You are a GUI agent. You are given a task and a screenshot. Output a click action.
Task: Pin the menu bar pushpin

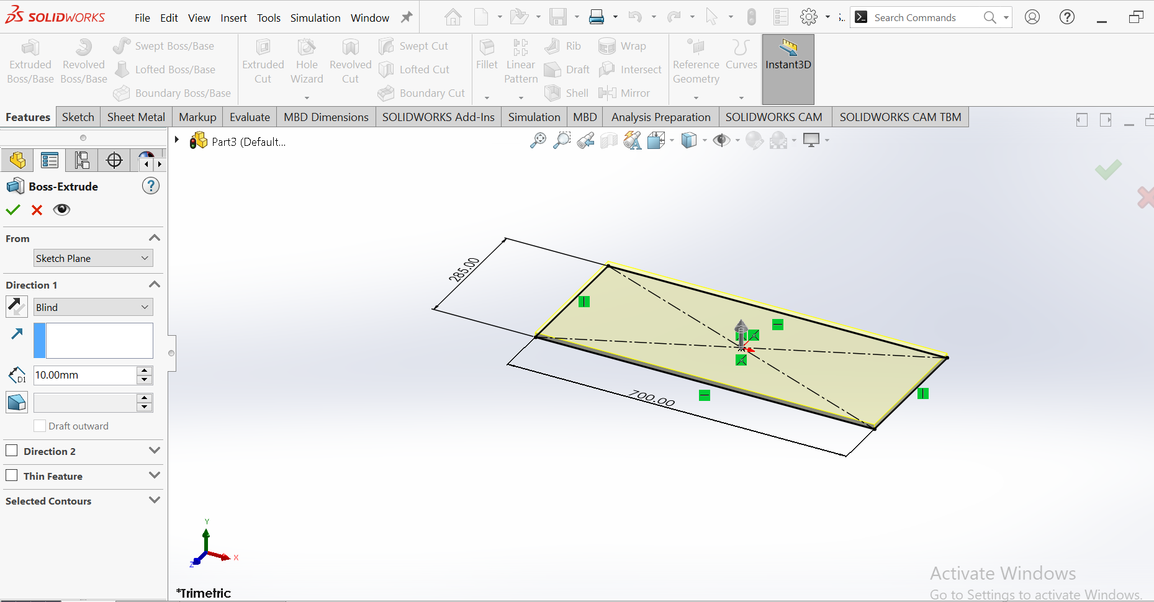tap(407, 17)
